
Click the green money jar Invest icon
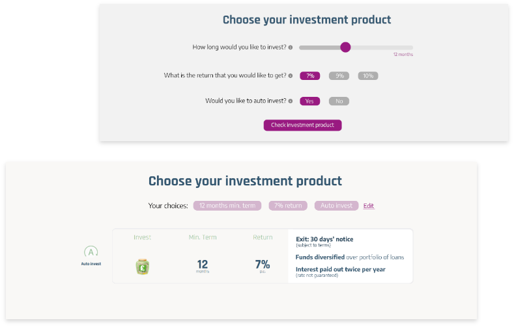coord(143,266)
